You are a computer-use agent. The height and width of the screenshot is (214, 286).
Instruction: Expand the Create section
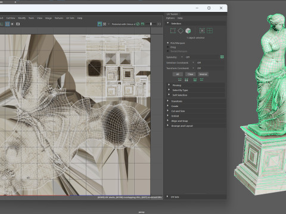click(x=196, y=106)
